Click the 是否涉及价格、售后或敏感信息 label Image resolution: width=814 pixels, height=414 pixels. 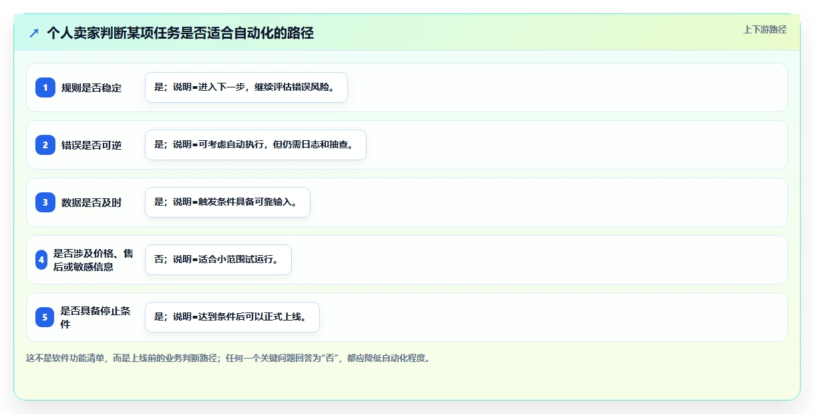(93, 260)
